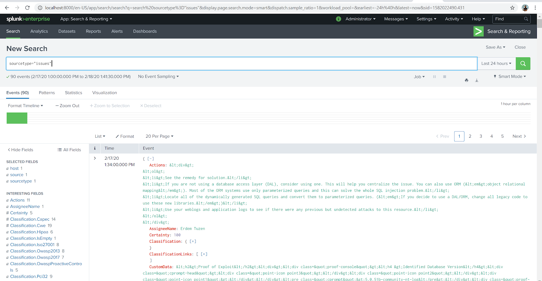Image resolution: width=542 pixels, height=281 pixels.
Task: Open the Activity dropdown
Action: pyautogui.click(x=454, y=19)
